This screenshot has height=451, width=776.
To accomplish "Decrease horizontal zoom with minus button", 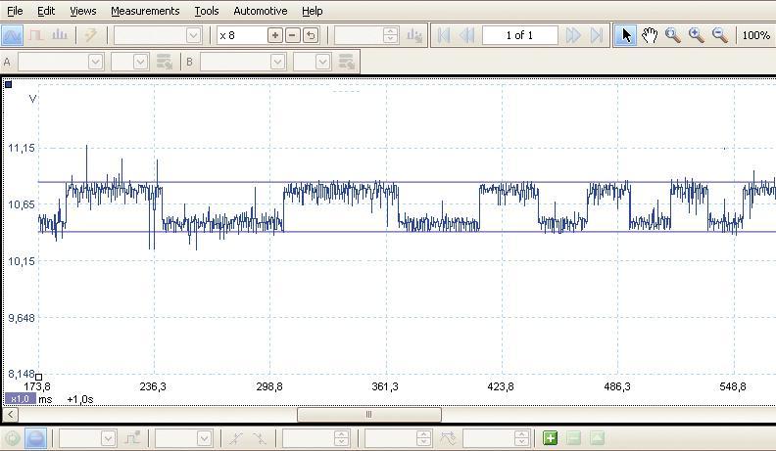I will (x=293, y=35).
